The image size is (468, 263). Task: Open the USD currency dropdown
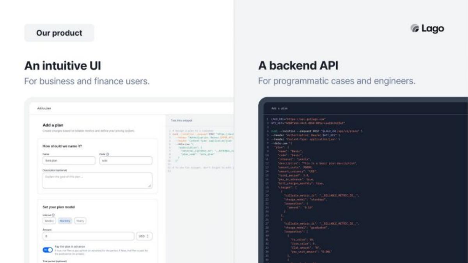click(x=144, y=236)
